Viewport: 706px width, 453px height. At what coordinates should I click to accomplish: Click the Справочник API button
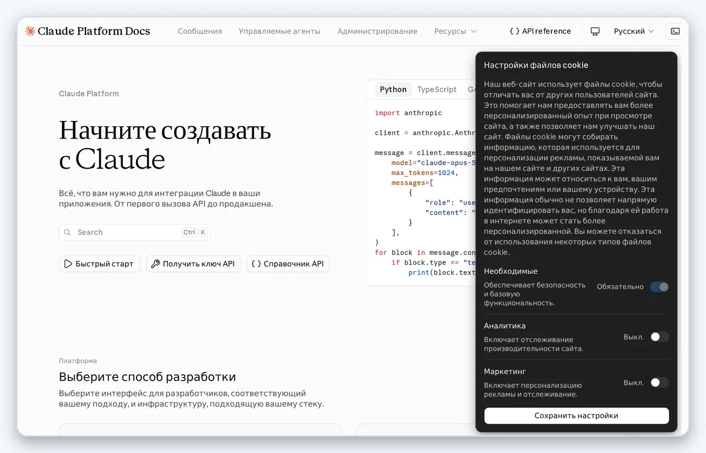click(288, 264)
